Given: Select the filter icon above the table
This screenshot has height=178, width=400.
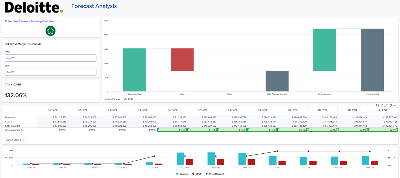Looking at the screenshot, I should pyautogui.click(x=382, y=105).
